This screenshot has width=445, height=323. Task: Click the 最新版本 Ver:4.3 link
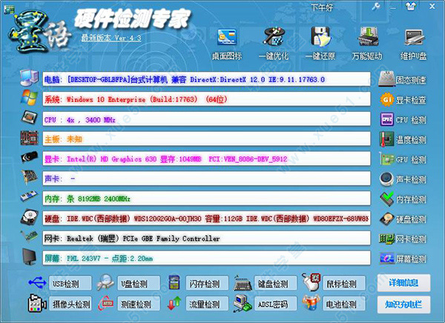pyautogui.click(x=111, y=38)
